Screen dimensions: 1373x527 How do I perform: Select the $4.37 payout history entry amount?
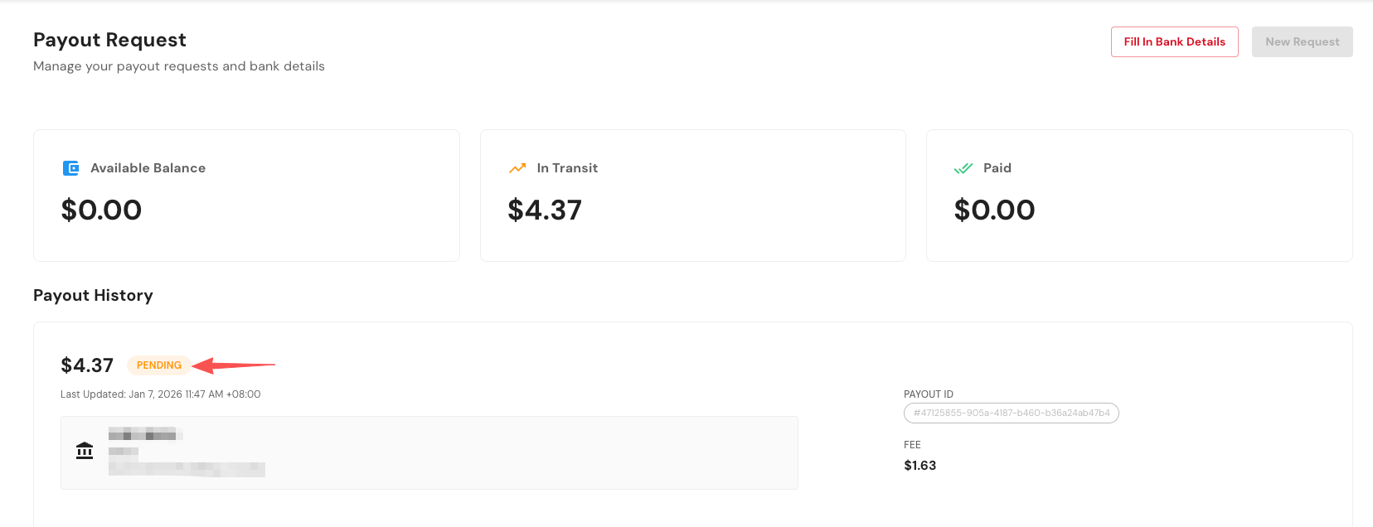click(x=87, y=365)
